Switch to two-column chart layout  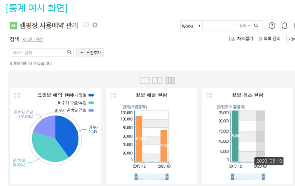(157, 80)
